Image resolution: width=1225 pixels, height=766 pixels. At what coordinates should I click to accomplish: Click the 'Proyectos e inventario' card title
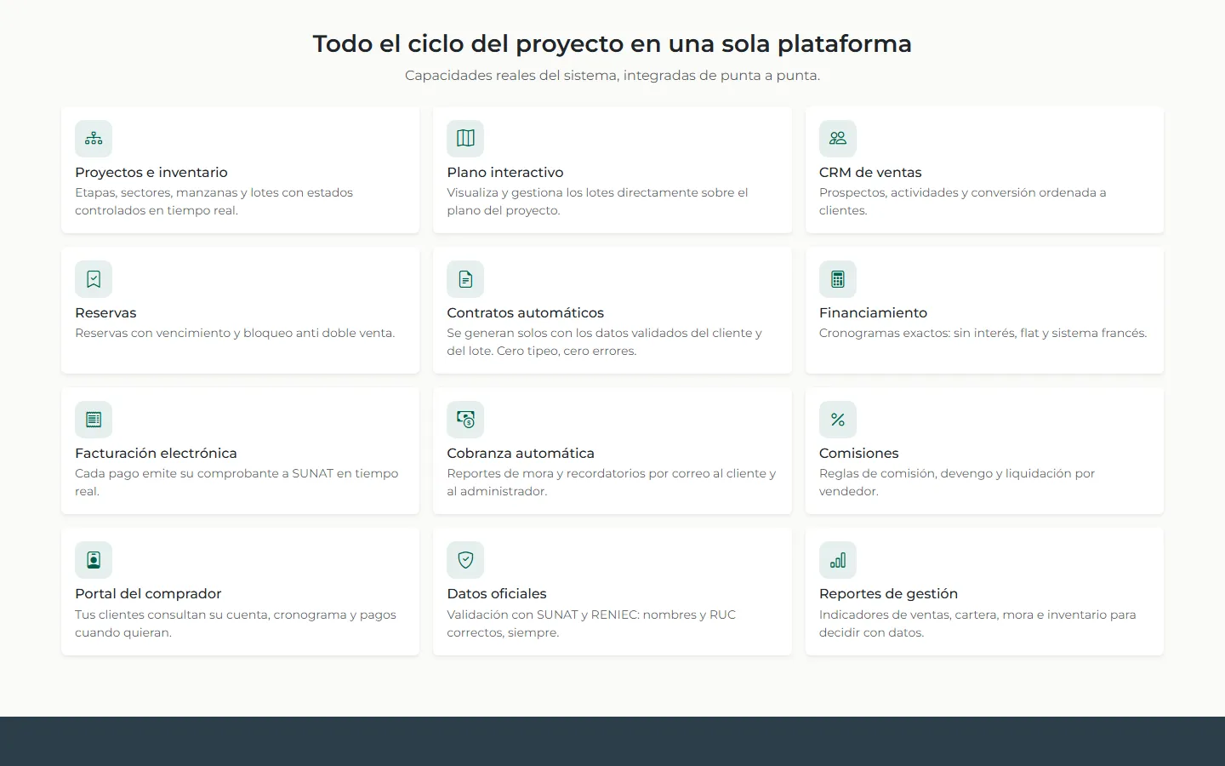[151, 172]
